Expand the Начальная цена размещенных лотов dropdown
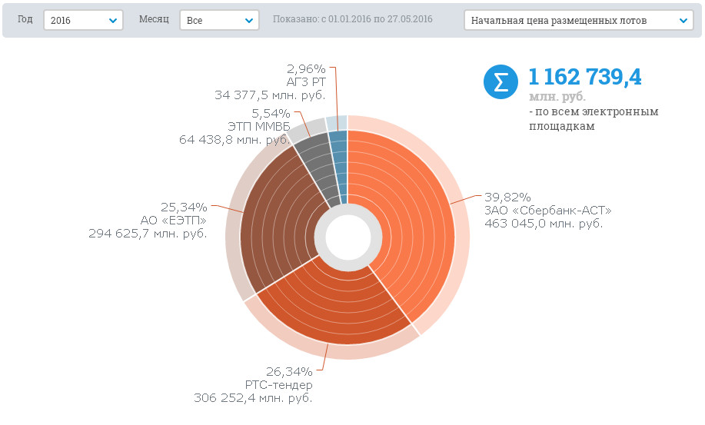 [x=579, y=20]
